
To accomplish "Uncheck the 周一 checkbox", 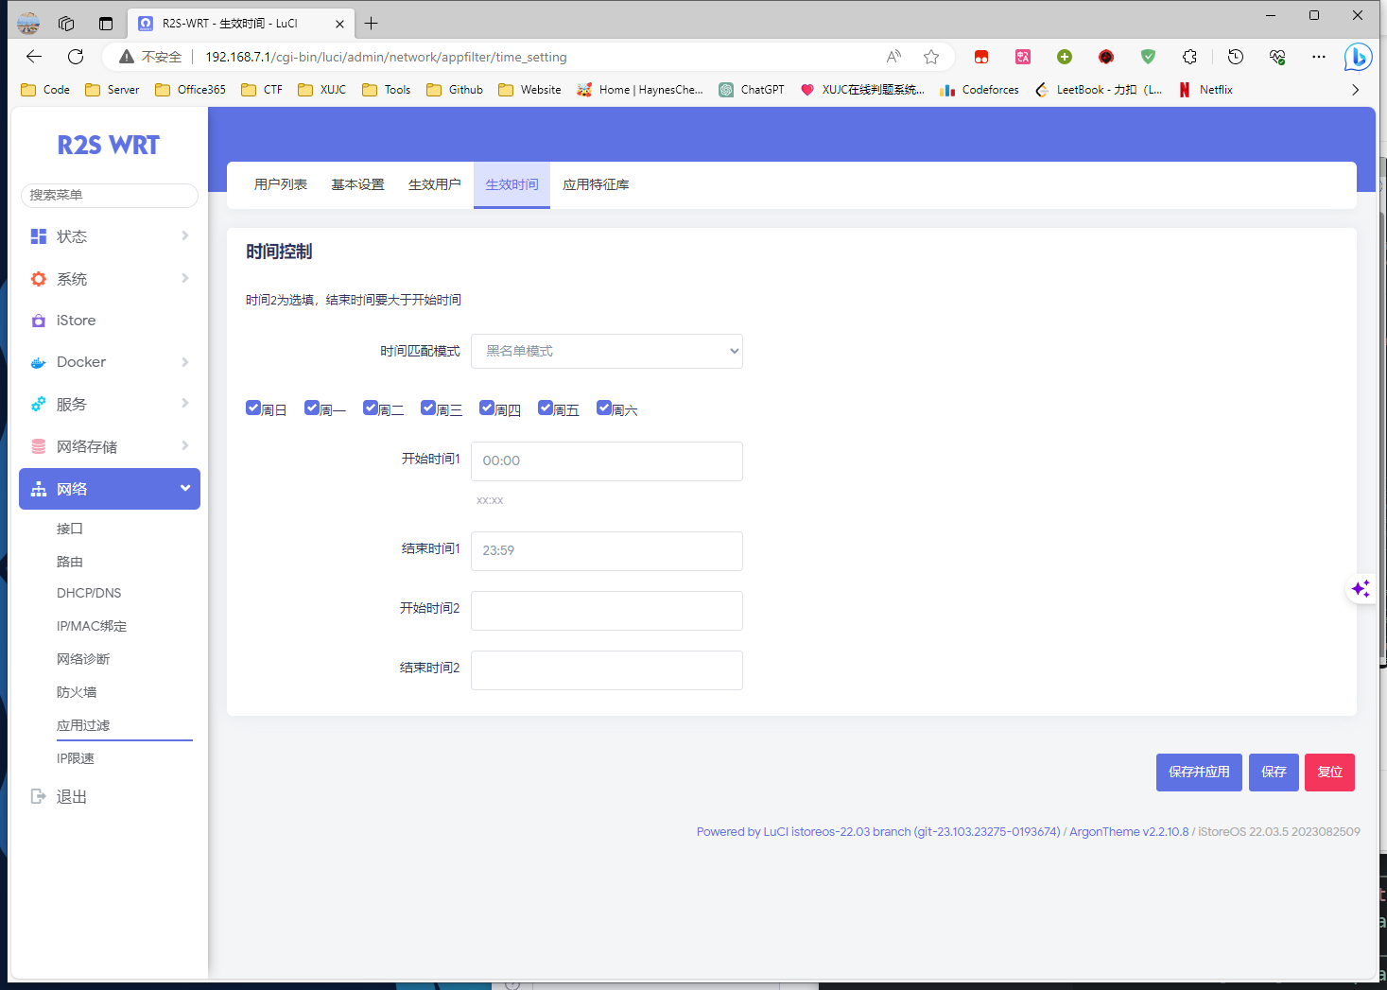I will click(x=312, y=408).
